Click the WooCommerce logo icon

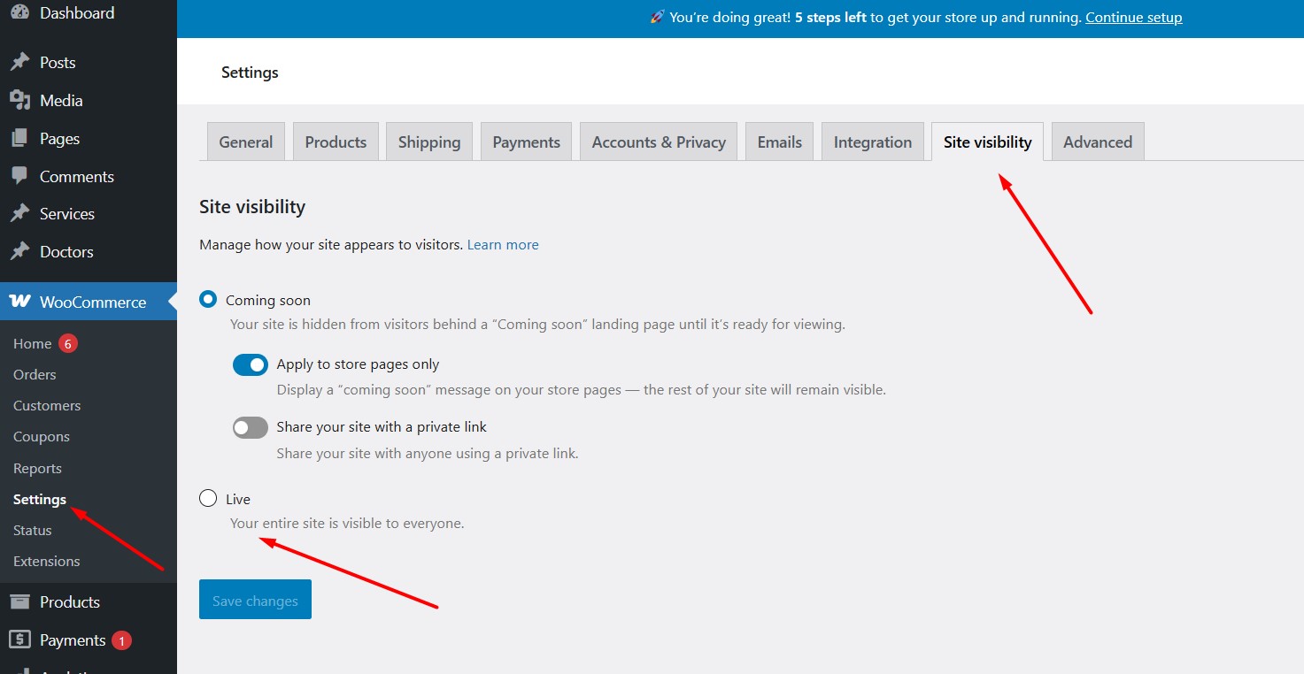[19, 302]
